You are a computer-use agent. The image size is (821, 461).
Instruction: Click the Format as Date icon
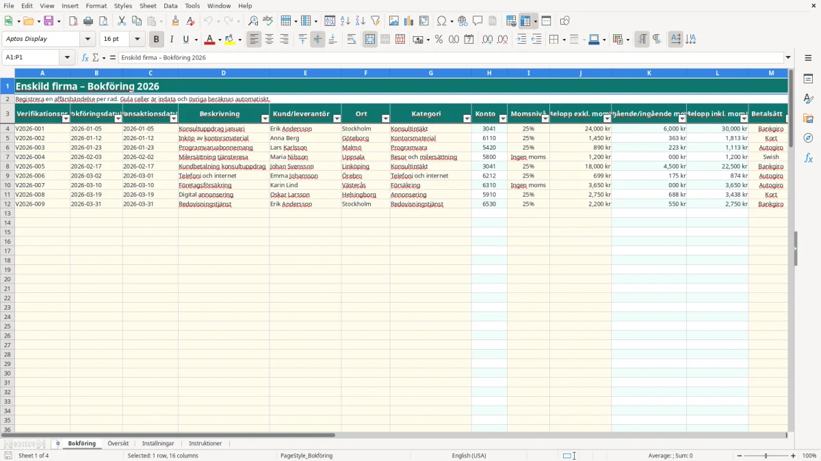click(469, 40)
